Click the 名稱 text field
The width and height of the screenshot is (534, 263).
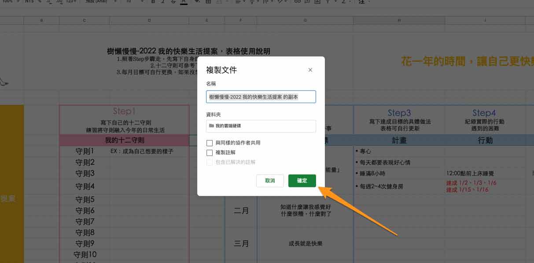[261, 97]
